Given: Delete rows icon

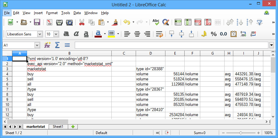Looking at the screenshot, I should [198, 22].
